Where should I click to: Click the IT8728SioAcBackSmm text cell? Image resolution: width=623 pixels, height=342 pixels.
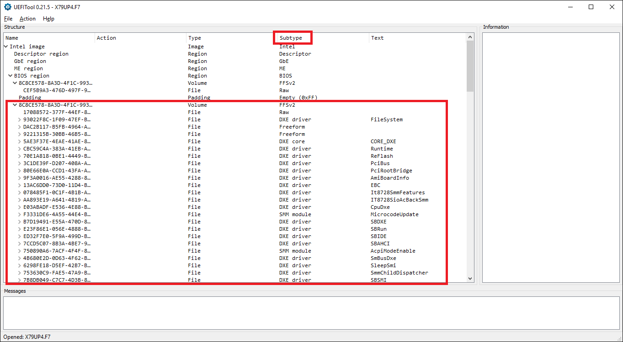click(x=399, y=200)
